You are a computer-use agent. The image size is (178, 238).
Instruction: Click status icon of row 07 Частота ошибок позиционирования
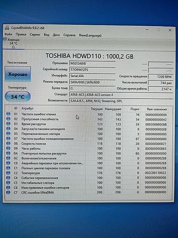tap(8, 138)
